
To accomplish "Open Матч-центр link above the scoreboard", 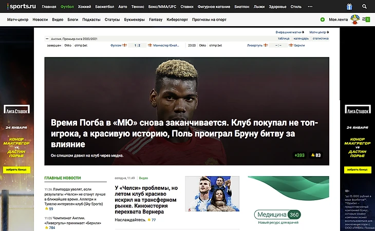I will (319, 32).
